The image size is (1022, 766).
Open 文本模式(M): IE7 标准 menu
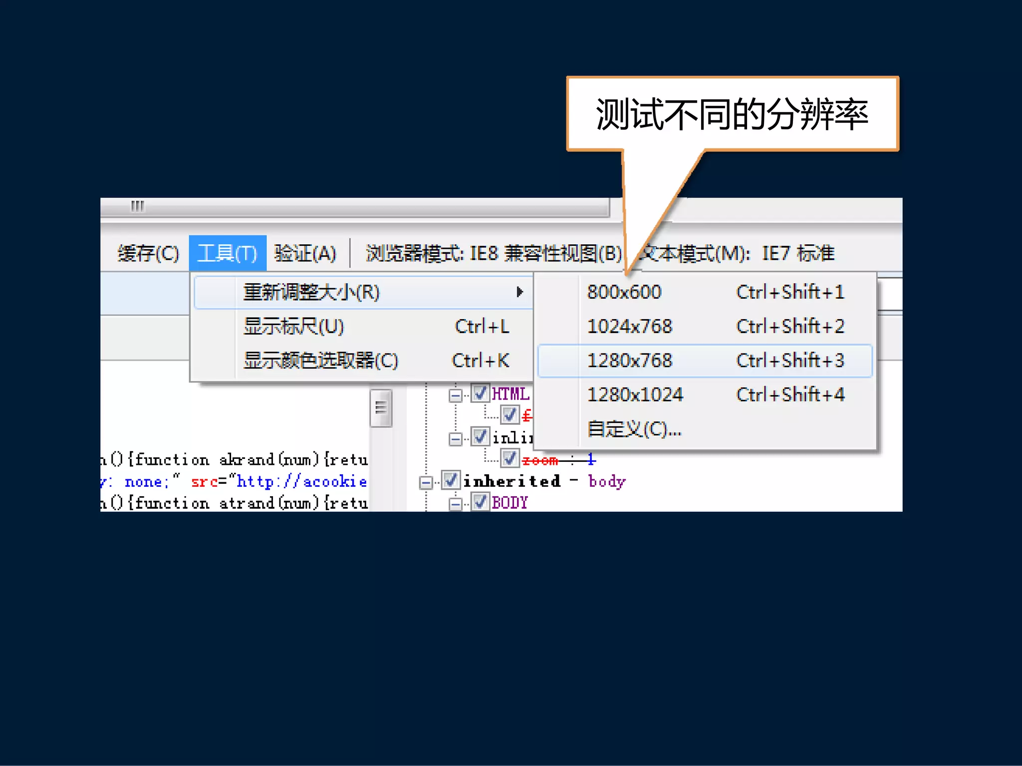click(x=738, y=253)
